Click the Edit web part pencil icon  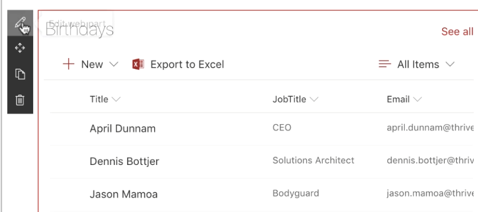20,23
